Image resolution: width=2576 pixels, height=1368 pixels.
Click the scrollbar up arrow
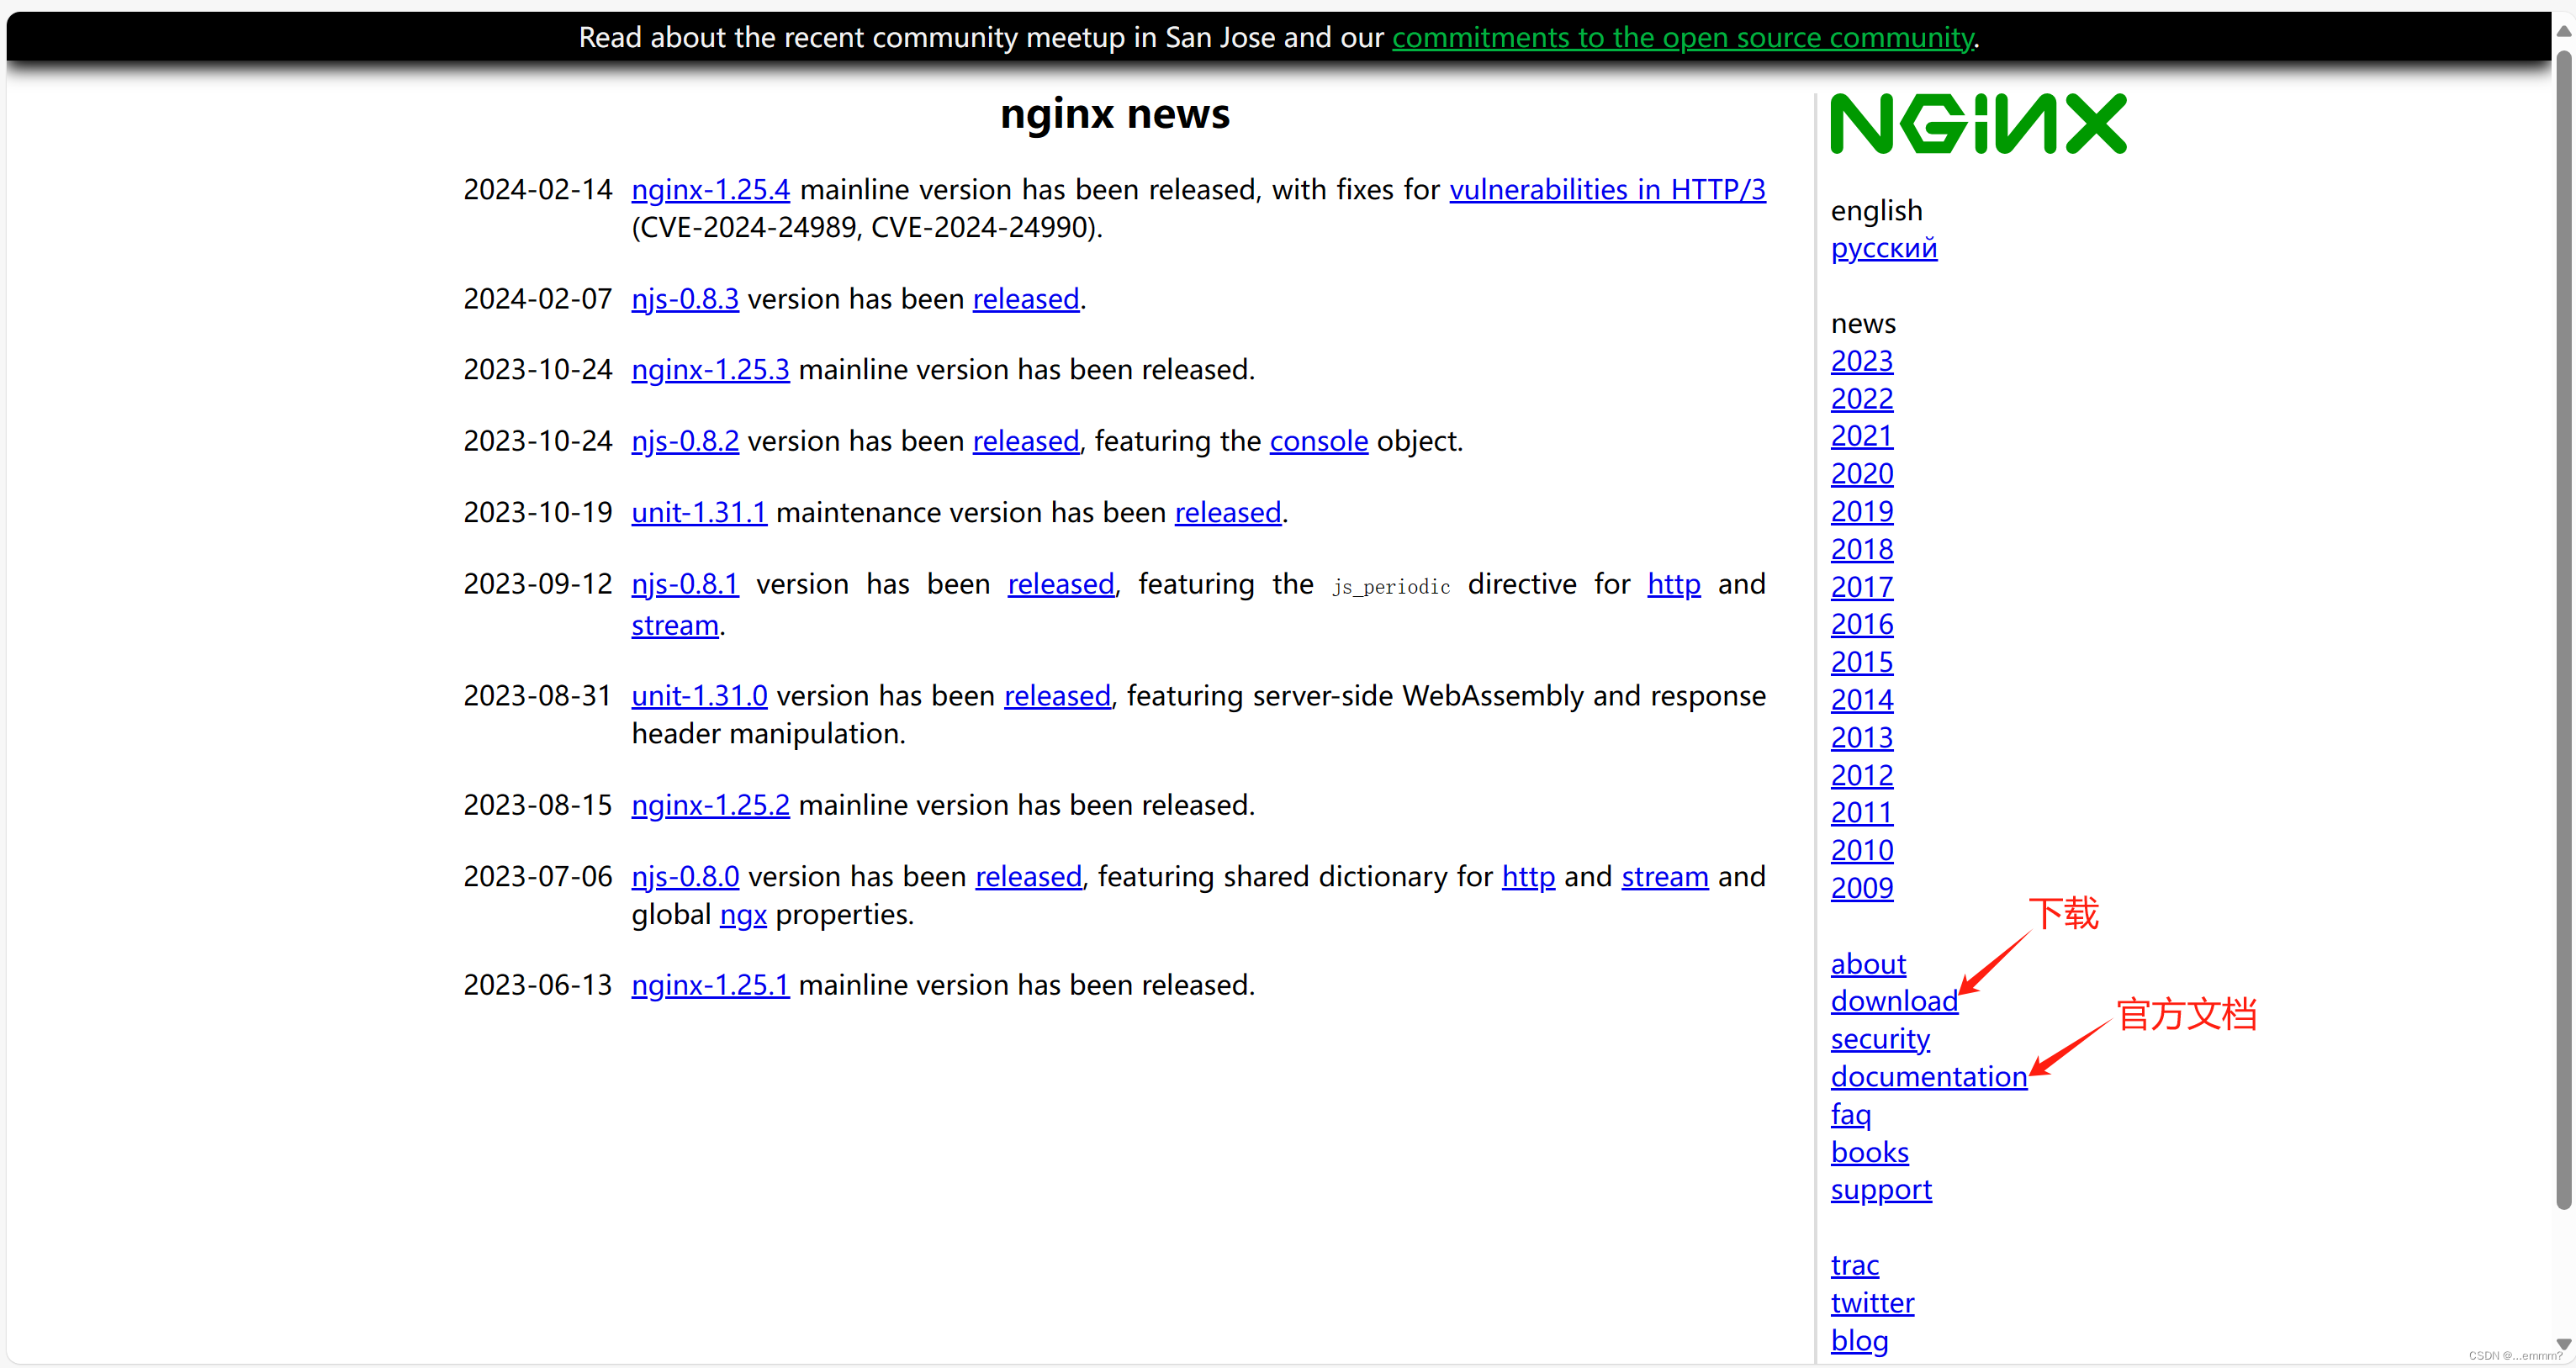point(2564,30)
